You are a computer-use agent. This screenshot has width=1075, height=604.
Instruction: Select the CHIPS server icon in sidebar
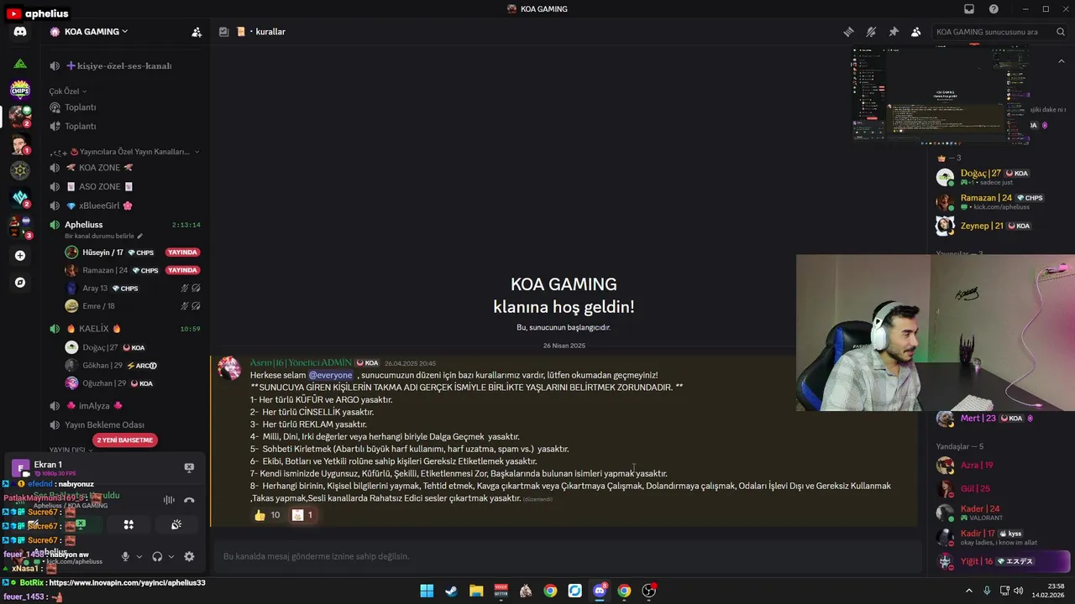[20, 90]
